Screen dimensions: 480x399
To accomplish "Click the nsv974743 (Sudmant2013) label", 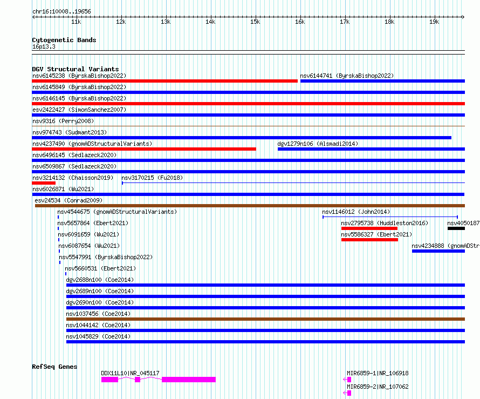I will 70,132.
